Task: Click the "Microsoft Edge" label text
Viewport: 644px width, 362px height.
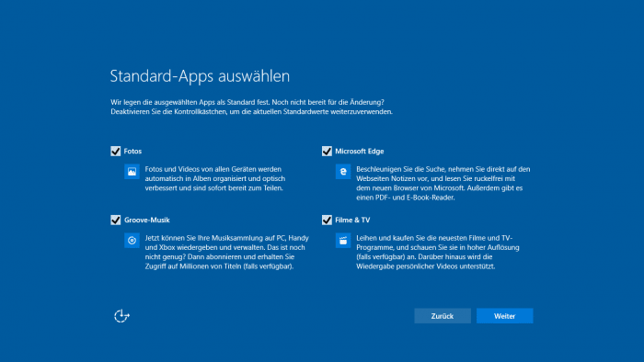Action: click(360, 152)
